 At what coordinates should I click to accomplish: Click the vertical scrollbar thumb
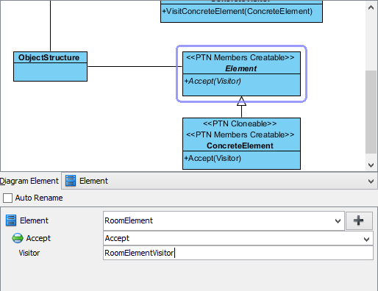coord(371,112)
